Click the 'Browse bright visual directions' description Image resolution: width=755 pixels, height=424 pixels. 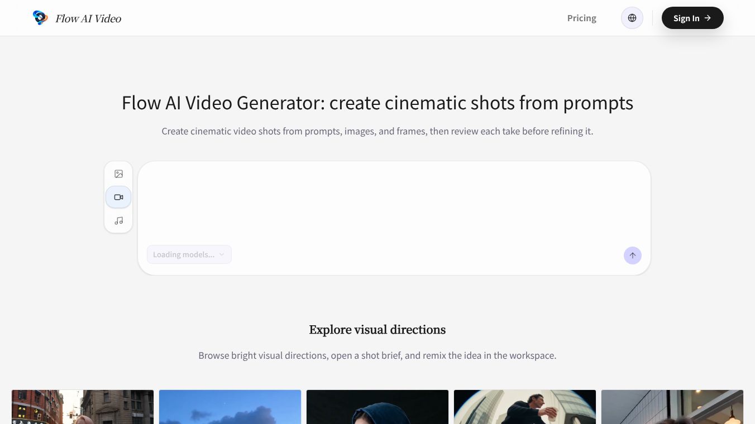(x=378, y=355)
